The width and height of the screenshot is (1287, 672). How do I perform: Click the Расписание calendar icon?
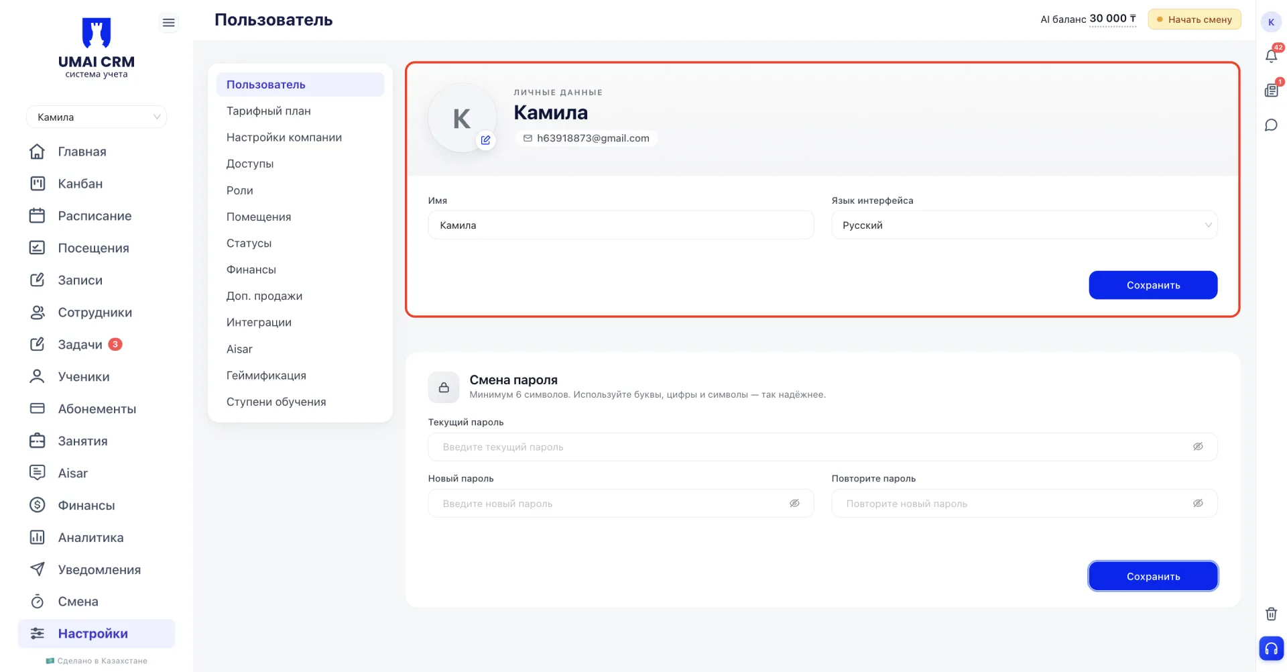pos(38,216)
